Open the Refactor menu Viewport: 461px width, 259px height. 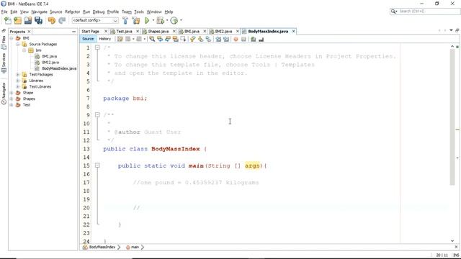click(72, 12)
